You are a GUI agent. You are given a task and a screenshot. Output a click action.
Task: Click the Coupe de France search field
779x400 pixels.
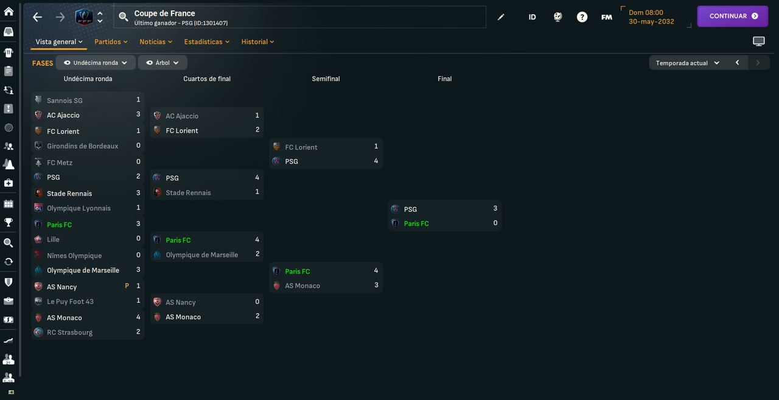coord(299,17)
